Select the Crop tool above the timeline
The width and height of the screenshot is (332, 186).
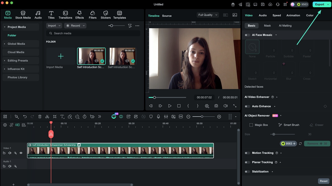click(x=55, y=117)
